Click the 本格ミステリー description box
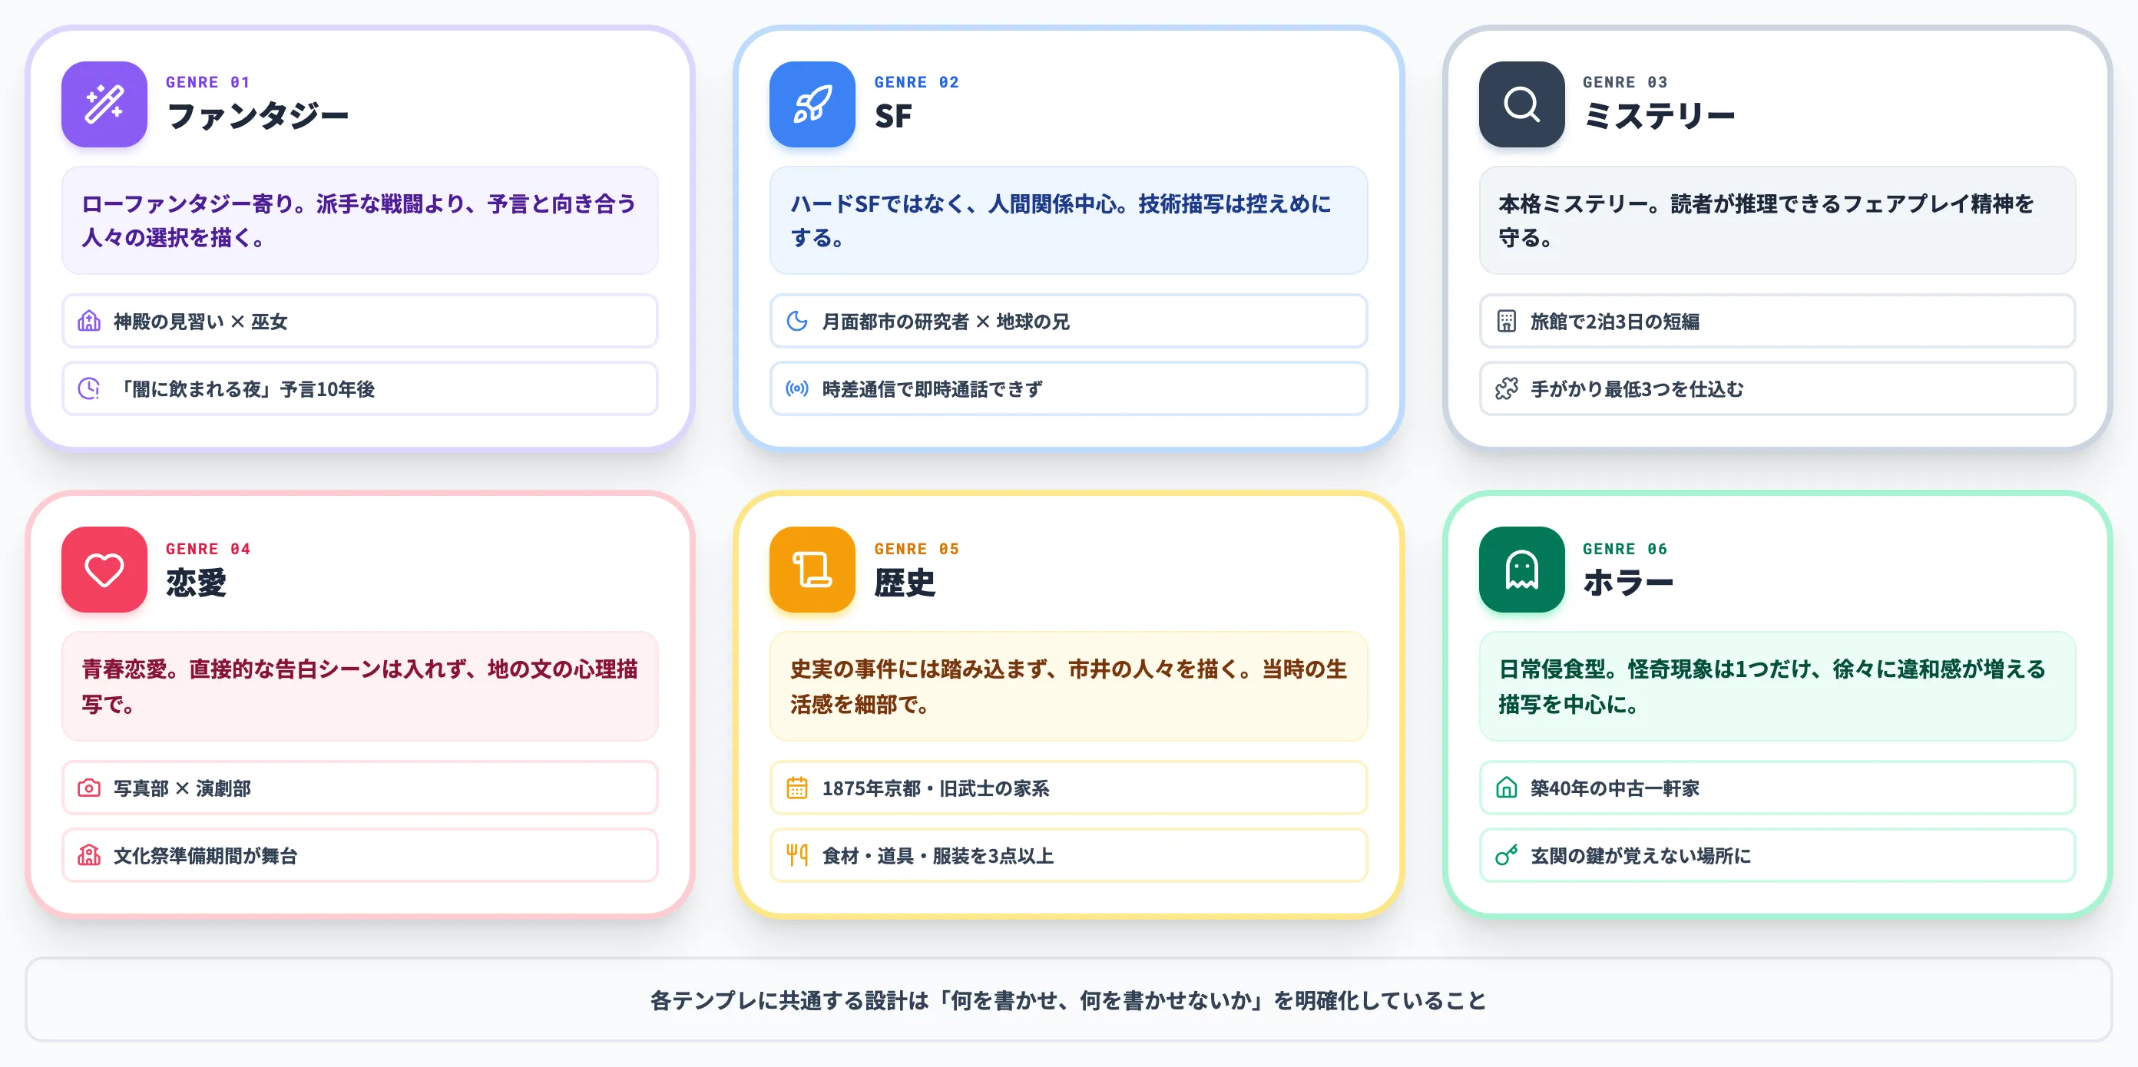The width and height of the screenshot is (2138, 1067). (1777, 220)
